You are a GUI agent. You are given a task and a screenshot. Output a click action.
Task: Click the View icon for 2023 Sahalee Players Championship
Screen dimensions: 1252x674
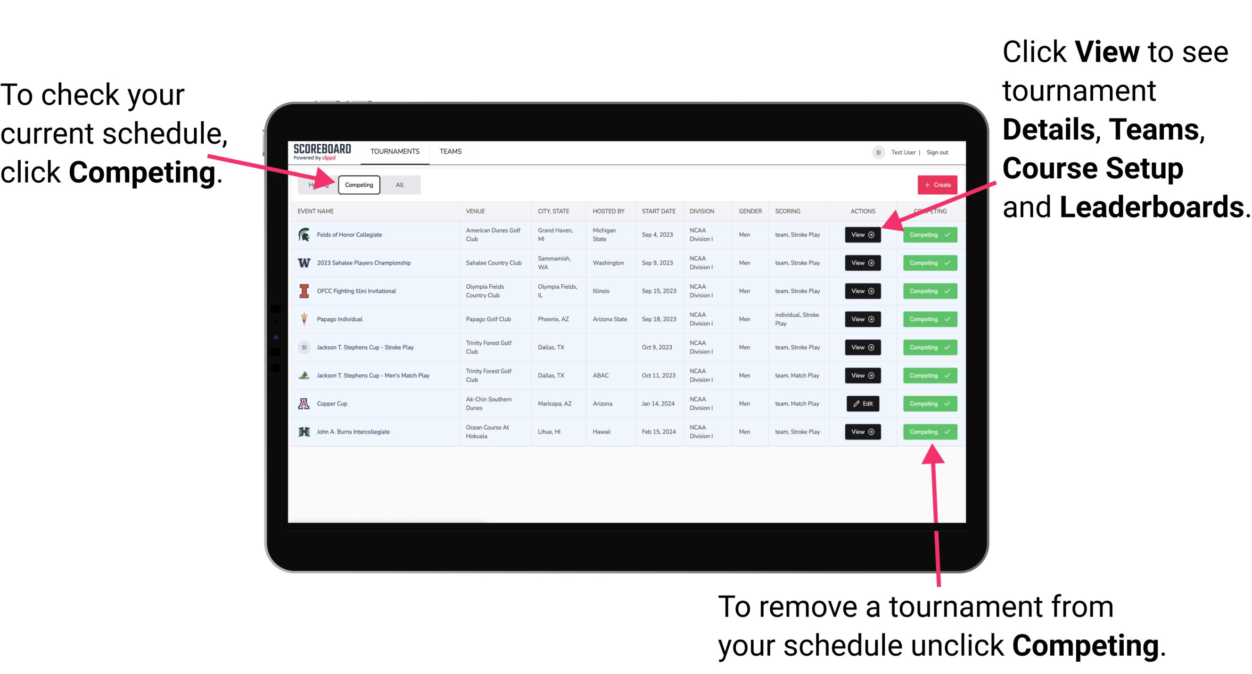coord(862,263)
